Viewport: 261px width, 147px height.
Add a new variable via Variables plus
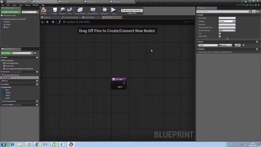(37, 85)
